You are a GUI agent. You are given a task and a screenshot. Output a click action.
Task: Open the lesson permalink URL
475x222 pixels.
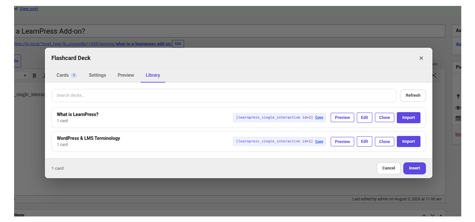[x=93, y=44]
